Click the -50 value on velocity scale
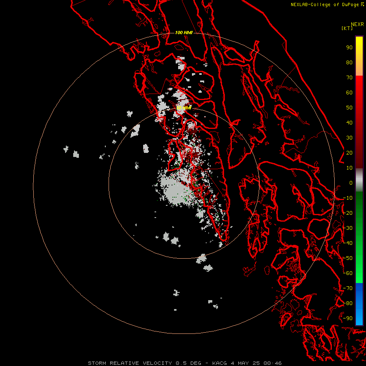Screen dimensions: 366x366 pos(348,258)
